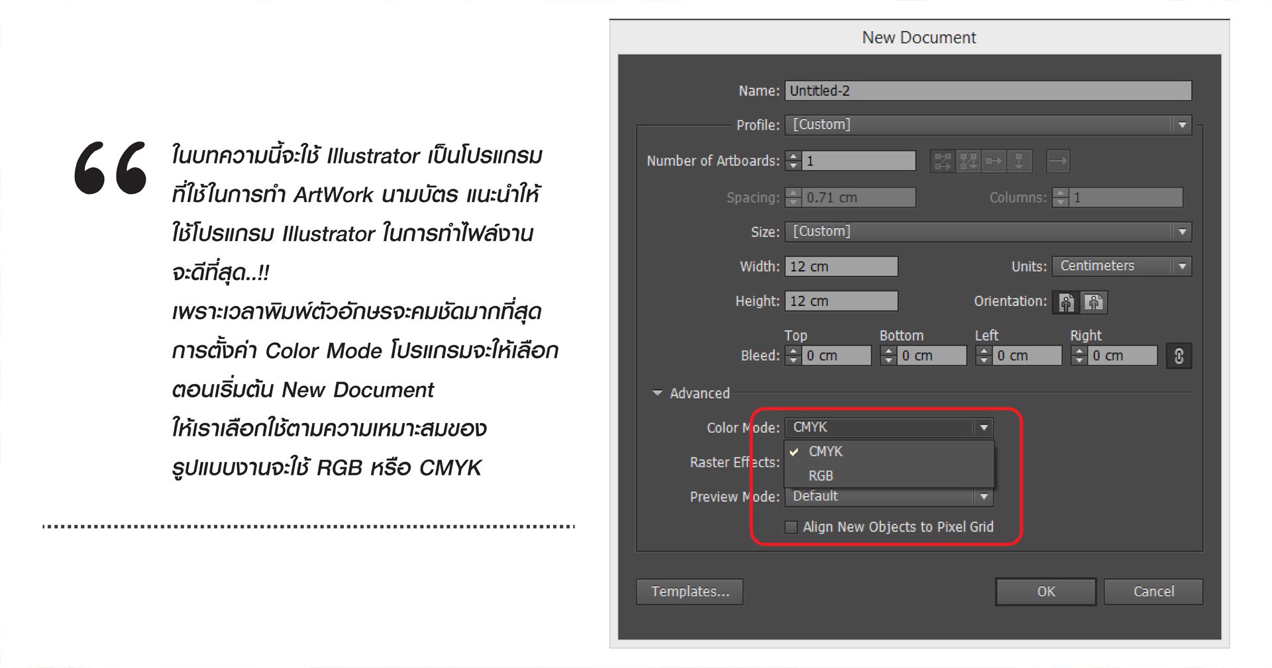The width and height of the screenshot is (1272, 668).
Task: Set orientation to Portrait
Action: [x=1066, y=303]
